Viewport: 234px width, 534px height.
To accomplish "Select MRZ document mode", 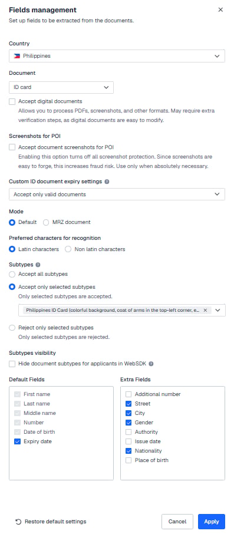I will [x=46, y=222].
